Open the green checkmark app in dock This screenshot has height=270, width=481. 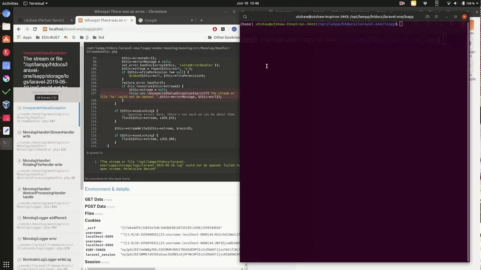tap(6, 91)
